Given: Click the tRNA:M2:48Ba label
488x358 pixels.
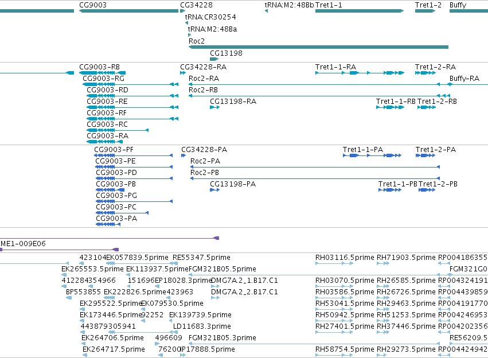Looking at the screenshot, I should pos(212,29).
